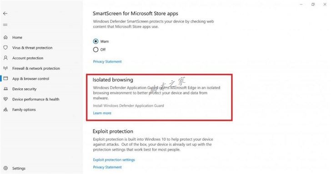This screenshot has width=331, height=174.
Task: Go to App & browser control section
Action: point(30,79)
